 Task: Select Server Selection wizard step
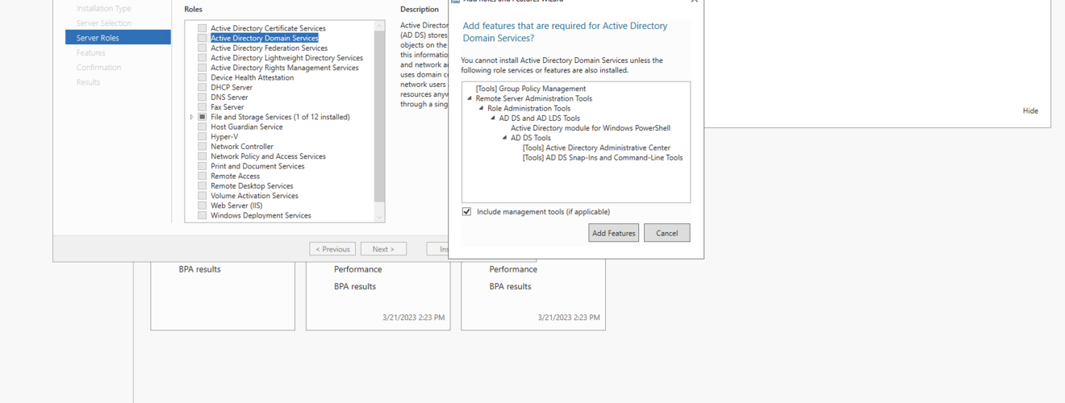tap(104, 23)
